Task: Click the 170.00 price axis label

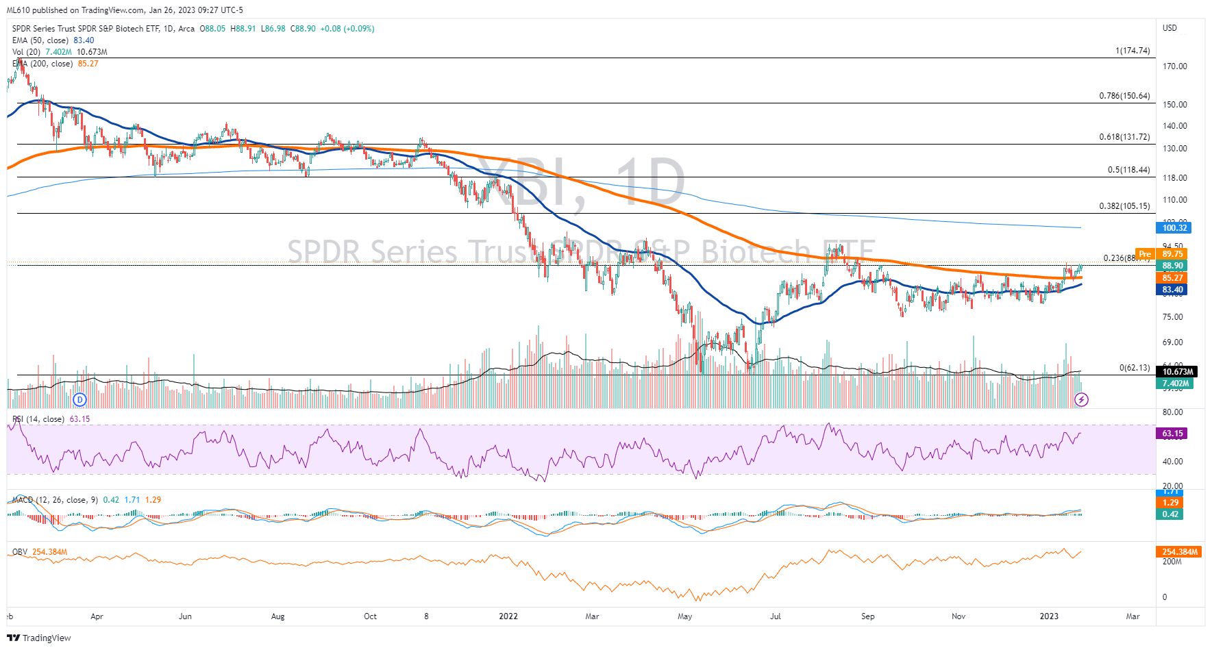Action: [1174, 66]
